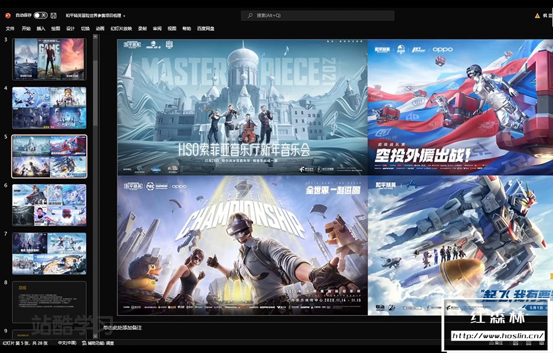
Task: Open the 绘图 ribbon tab
Action: (55, 28)
